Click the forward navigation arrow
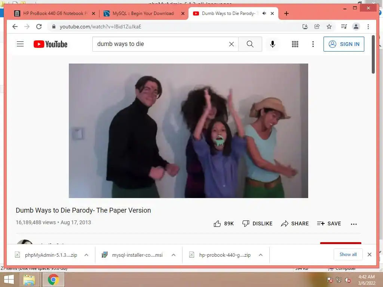This screenshot has width=383, height=287. point(27,27)
